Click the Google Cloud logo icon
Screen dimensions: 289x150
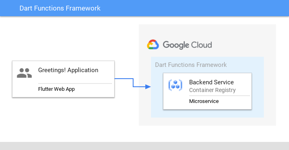(153, 45)
